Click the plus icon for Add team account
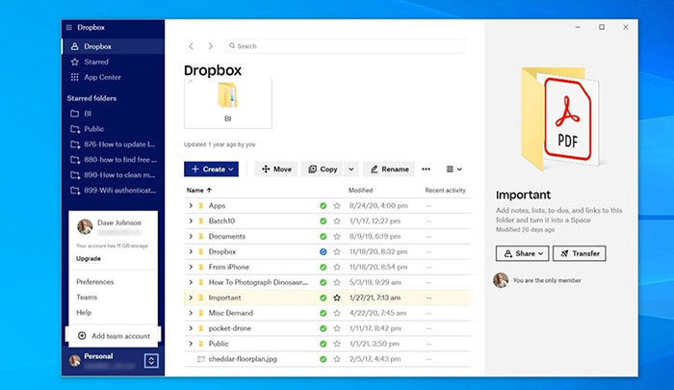Viewport: 674px width, 390px height. pyautogui.click(x=81, y=334)
